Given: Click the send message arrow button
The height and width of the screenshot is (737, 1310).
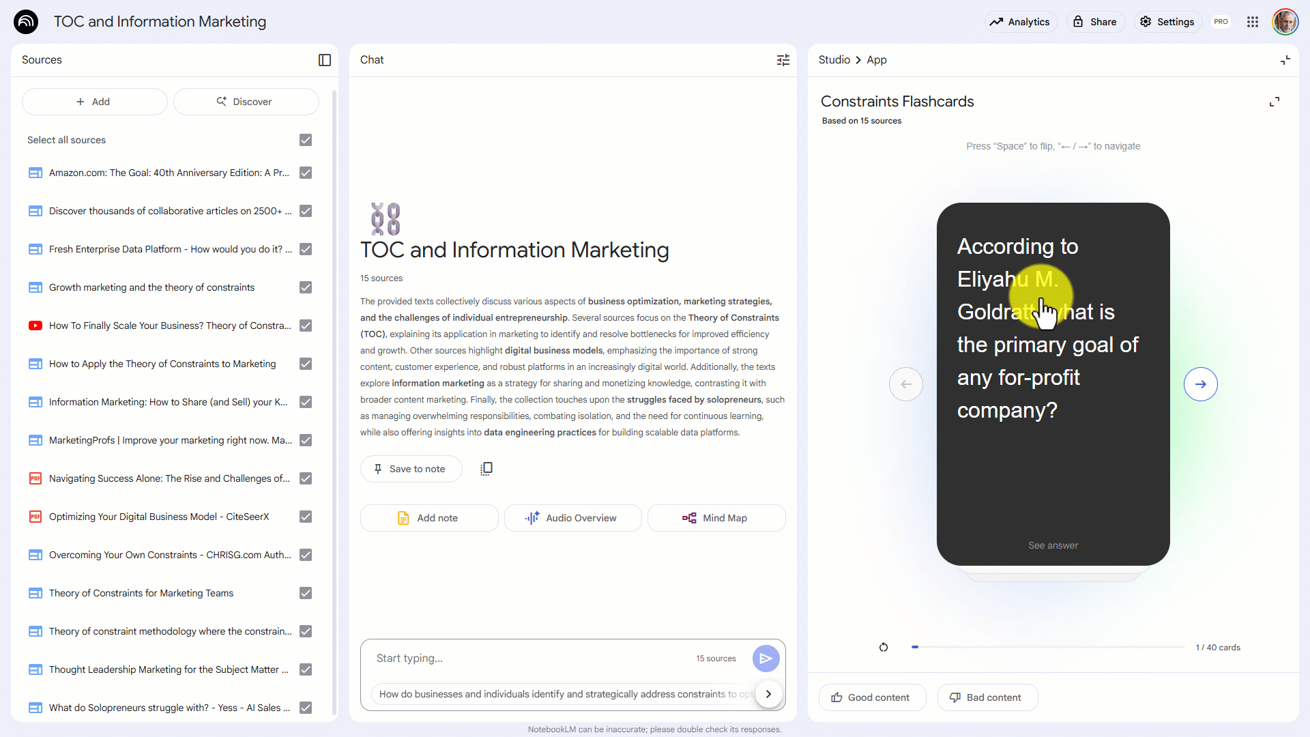Looking at the screenshot, I should coord(766,659).
